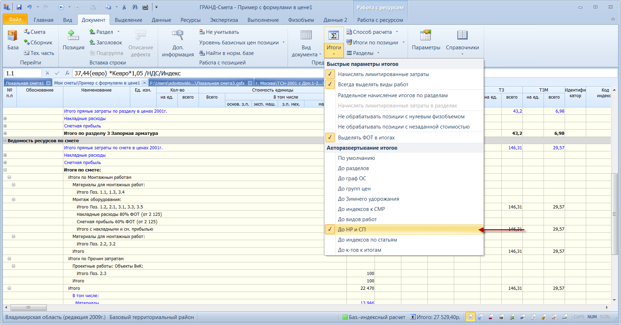
Task: Click the Заголовок insert button
Action: click(x=106, y=43)
